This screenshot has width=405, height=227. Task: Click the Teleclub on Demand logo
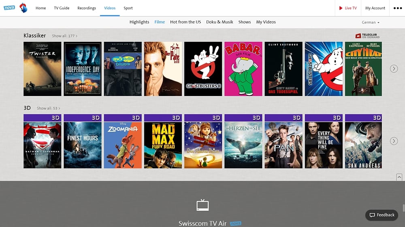[367, 36]
